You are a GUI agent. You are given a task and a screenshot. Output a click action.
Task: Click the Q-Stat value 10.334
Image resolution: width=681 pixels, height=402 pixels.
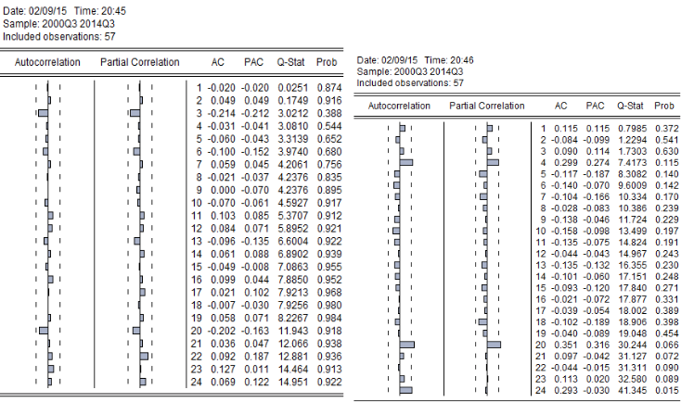pos(633,197)
